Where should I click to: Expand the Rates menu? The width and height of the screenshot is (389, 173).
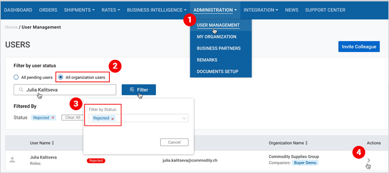(111, 10)
